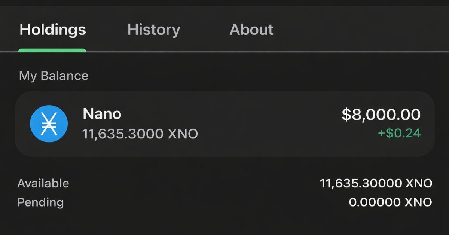449x235 pixels.
Task: Click the Nano asset name
Action: (x=102, y=114)
